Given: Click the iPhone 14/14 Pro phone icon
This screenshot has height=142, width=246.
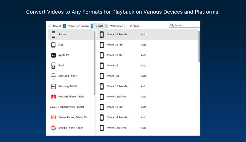Looking at the screenshot, I should [102, 128].
